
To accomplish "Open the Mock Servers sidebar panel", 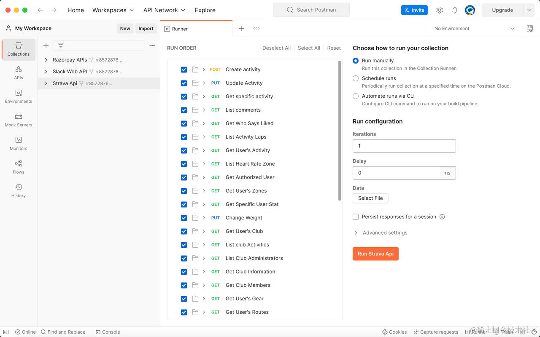I will 19,120.
